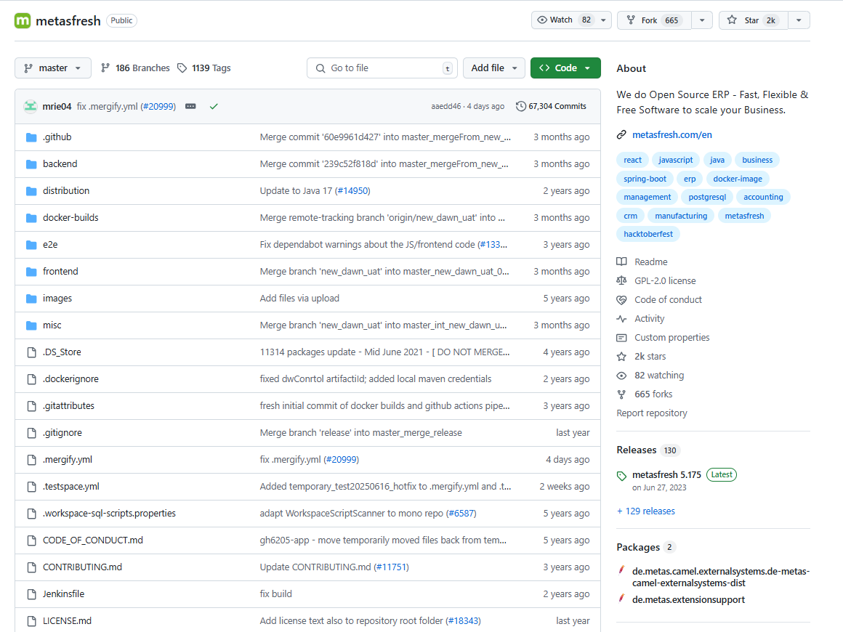Expand the Add file dropdown
Viewport: 843px width, 632px height.
tap(493, 68)
